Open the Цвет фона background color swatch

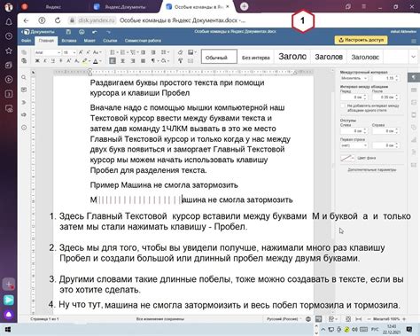coord(347,158)
